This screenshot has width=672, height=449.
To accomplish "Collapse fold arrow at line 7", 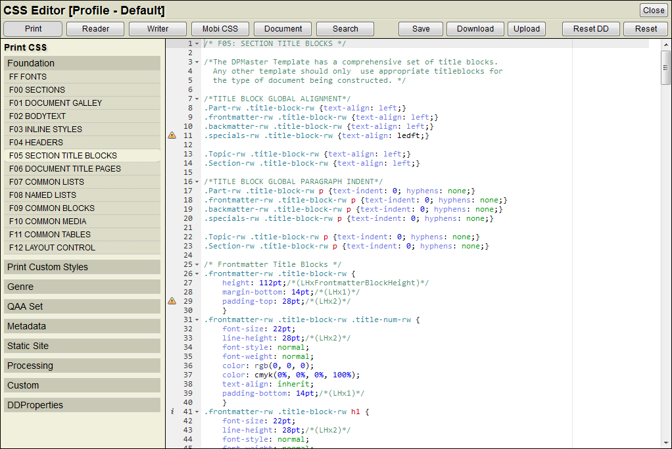I will click(x=197, y=99).
